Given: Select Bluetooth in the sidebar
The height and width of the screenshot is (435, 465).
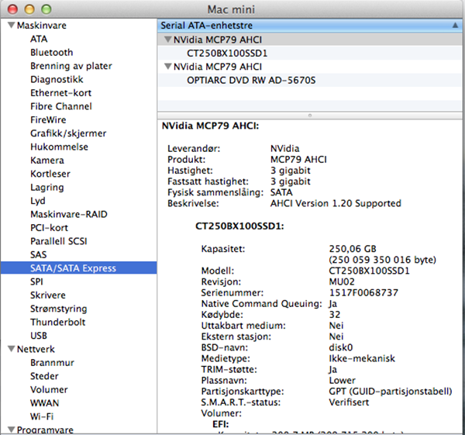Looking at the screenshot, I should coord(52,53).
